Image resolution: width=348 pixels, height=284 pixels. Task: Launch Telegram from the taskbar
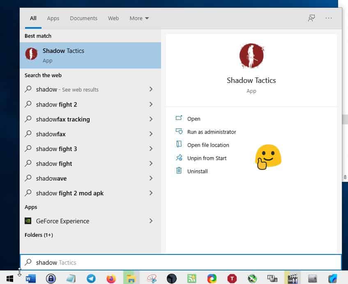coord(91,278)
